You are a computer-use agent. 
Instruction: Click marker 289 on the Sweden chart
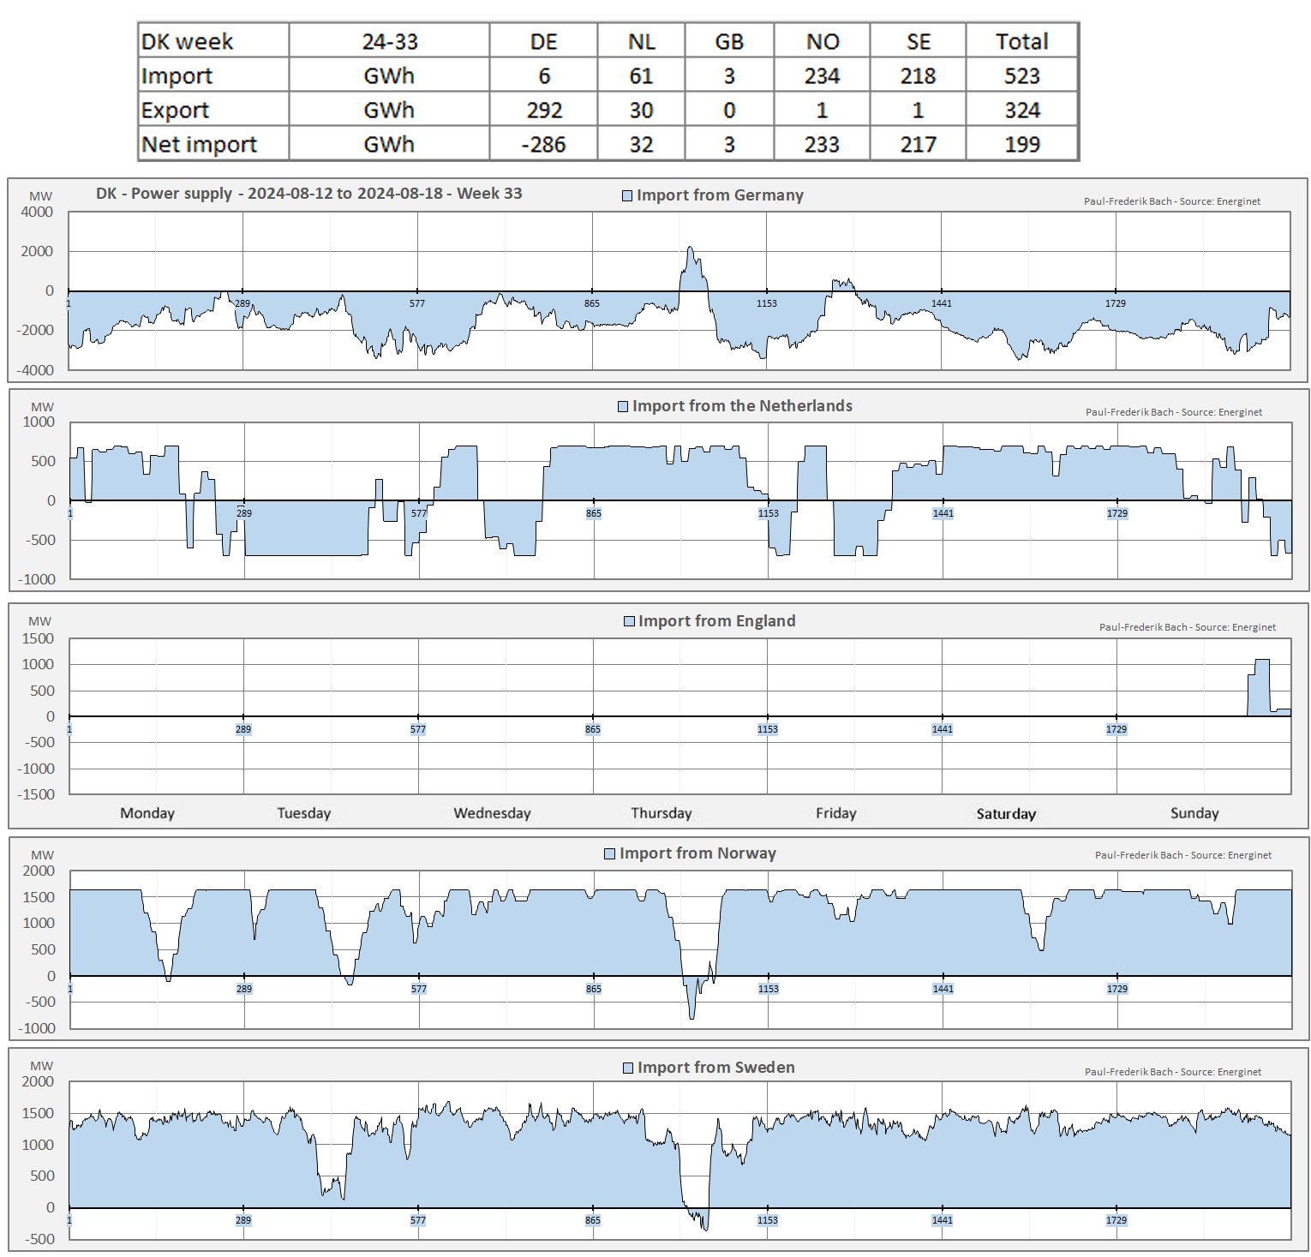click(243, 1220)
